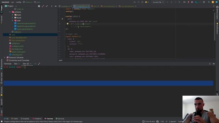Expand the base folder
Image resolution: width=219 pixels, height=123 pixels.
click(12, 15)
